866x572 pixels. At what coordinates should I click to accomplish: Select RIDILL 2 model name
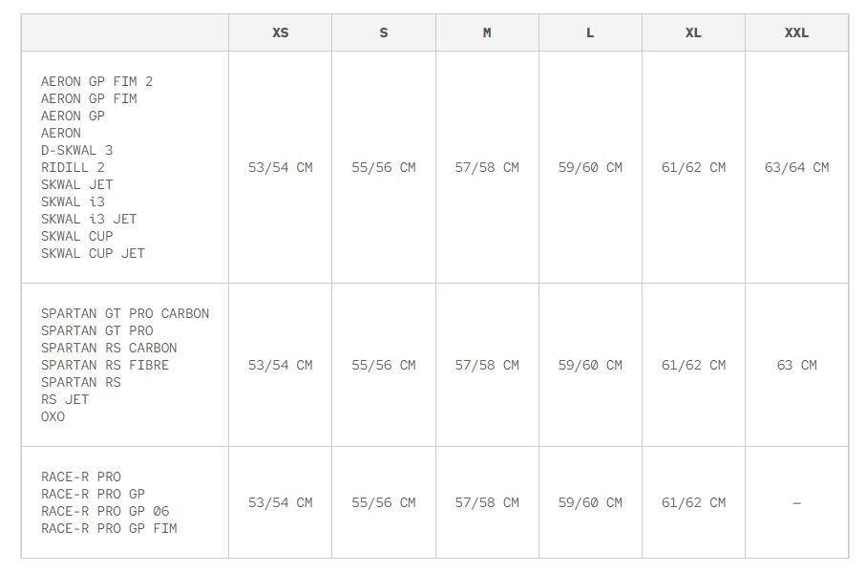(73, 167)
